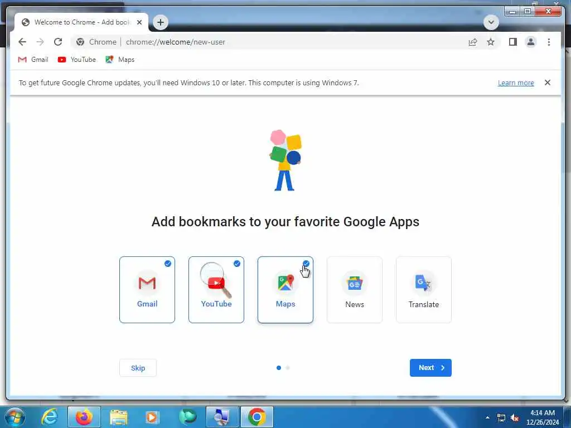The image size is (571, 428).
Task: Deselect the Gmail app card
Action: pos(147,290)
